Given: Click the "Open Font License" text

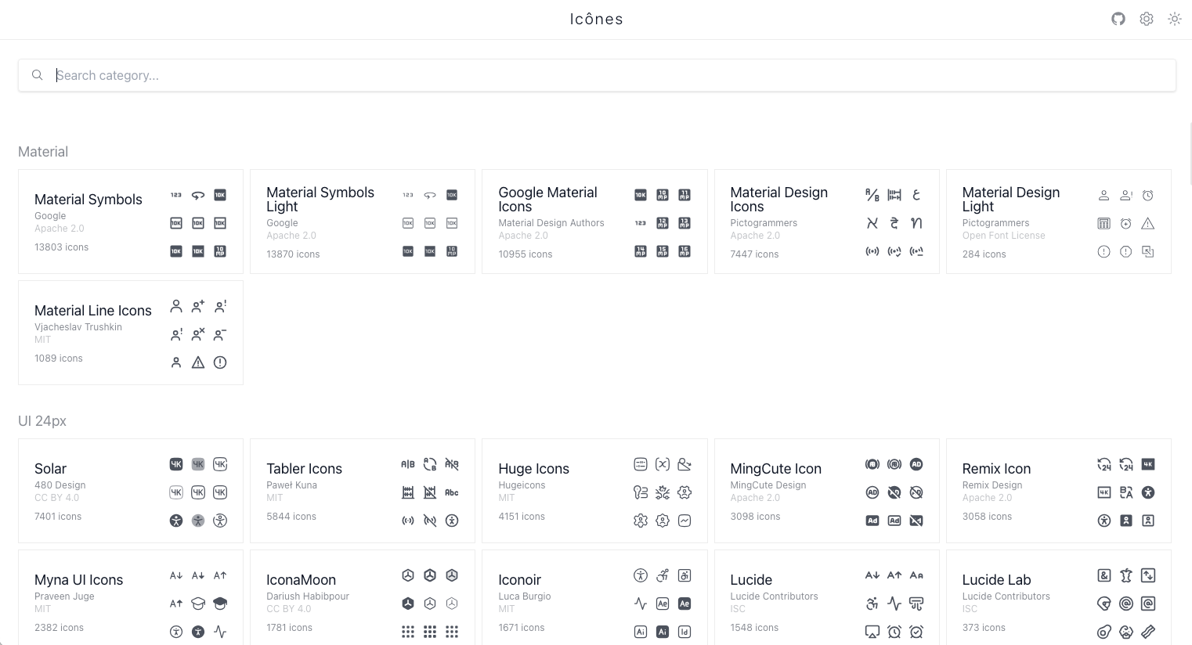Looking at the screenshot, I should 1003,236.
